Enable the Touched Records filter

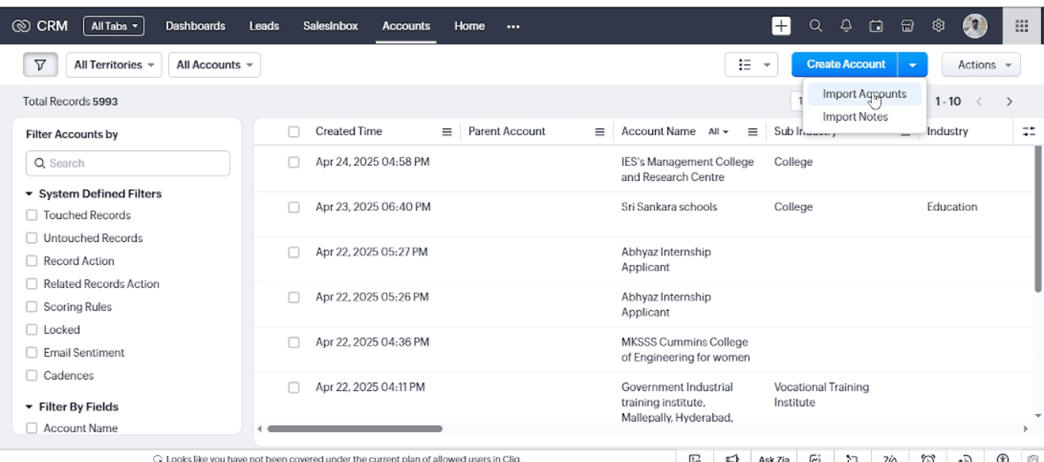(31, 215)
